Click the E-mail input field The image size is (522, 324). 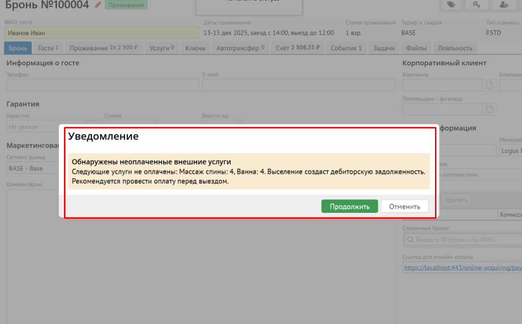(298, 85)
